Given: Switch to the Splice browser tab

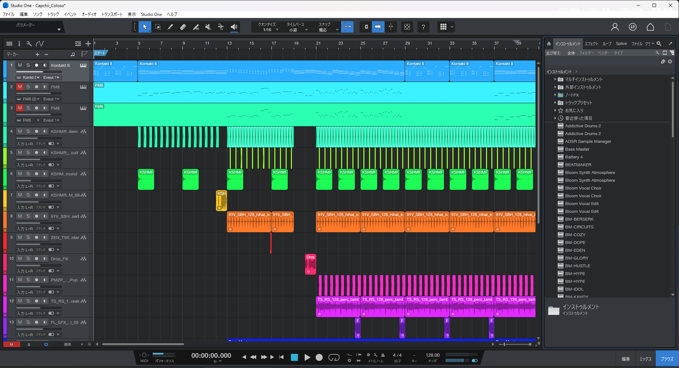Looking at the screenshot, I should tap(621, 44).
